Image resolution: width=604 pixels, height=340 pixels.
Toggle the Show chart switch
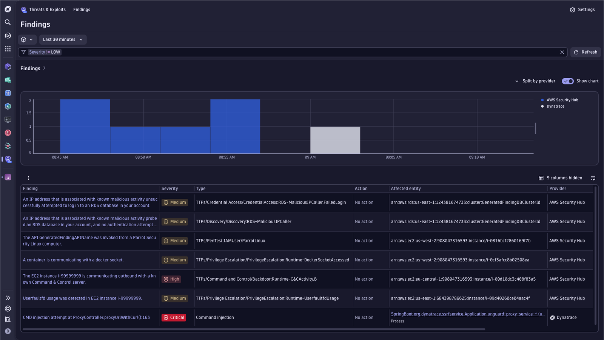click(568, 81)
